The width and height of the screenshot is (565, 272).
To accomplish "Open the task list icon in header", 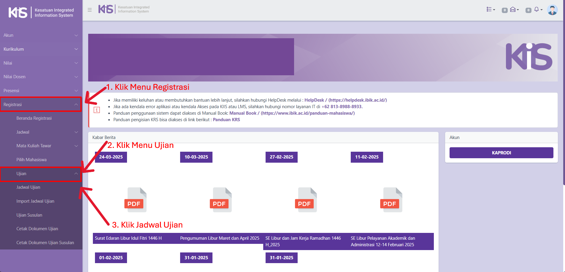I will click(x=491, y=9).
